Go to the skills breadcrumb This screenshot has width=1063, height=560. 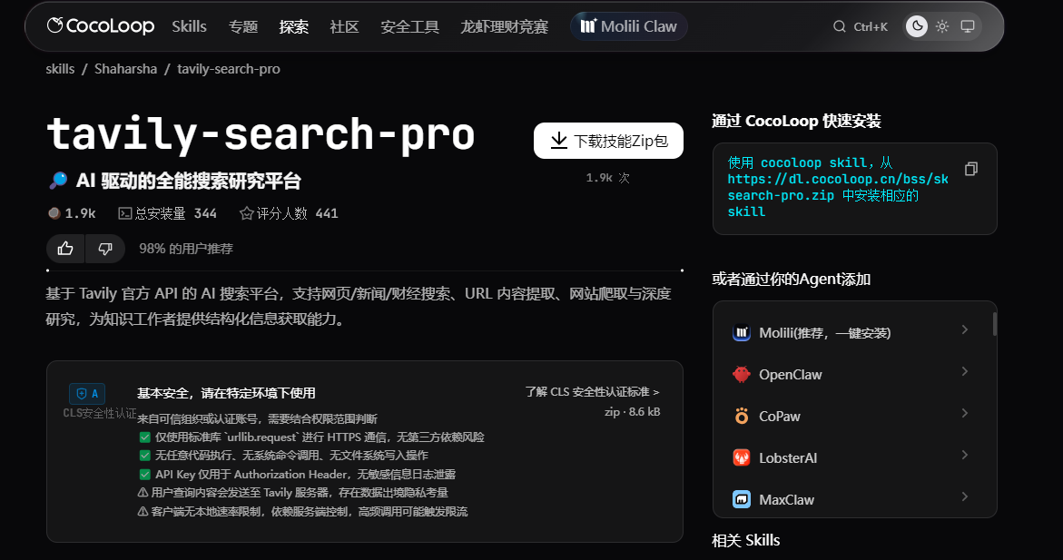tap(60, 69)
